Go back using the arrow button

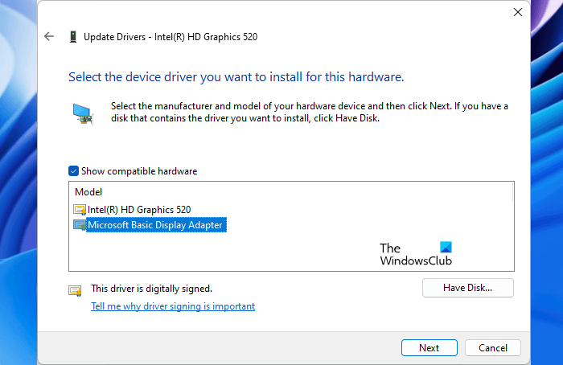tap(49, 37)
